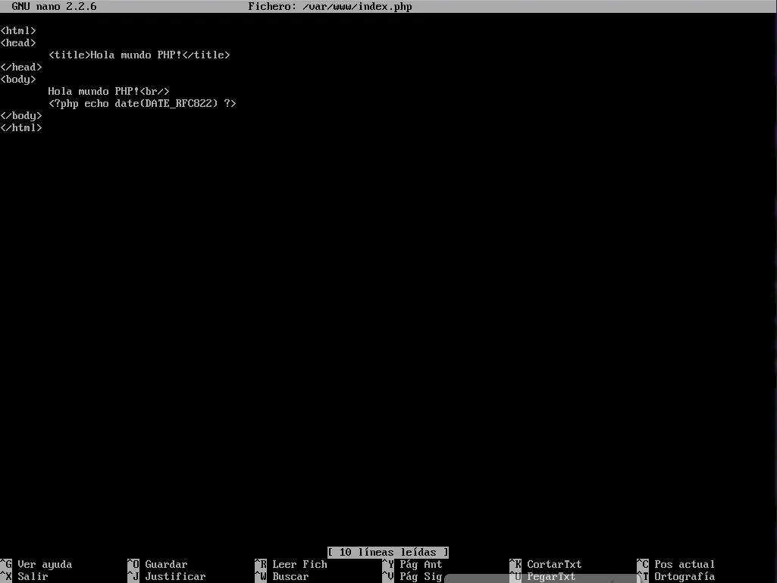777x583 pixels.
Task: Click the GNU nano 2.2.6 title text
Action: (54, 7)
